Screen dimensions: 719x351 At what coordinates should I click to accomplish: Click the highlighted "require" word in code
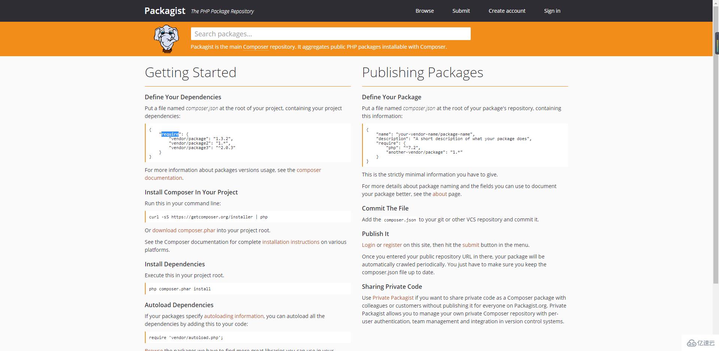coord(170,134)
